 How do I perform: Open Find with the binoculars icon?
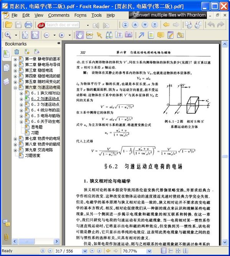point(109,35)
